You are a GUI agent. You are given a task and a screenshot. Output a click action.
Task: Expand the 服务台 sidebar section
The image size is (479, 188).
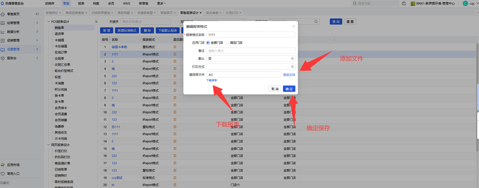[37, 58]
